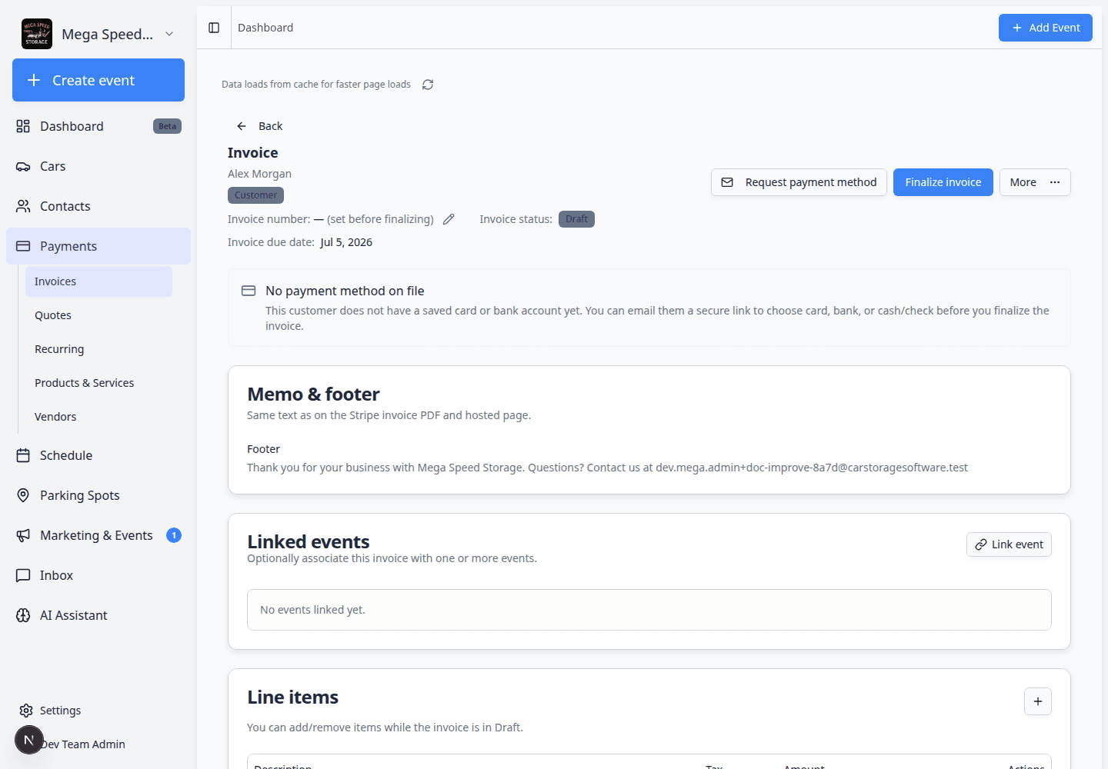Click the Alex Morgan customer name

[259, 174]
